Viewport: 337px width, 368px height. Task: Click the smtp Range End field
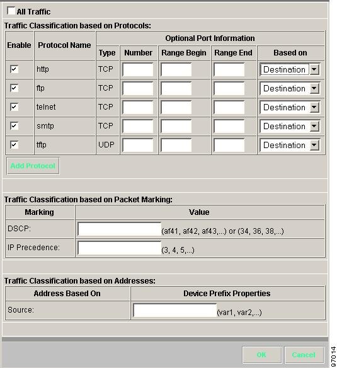click(x=229, y=126)
